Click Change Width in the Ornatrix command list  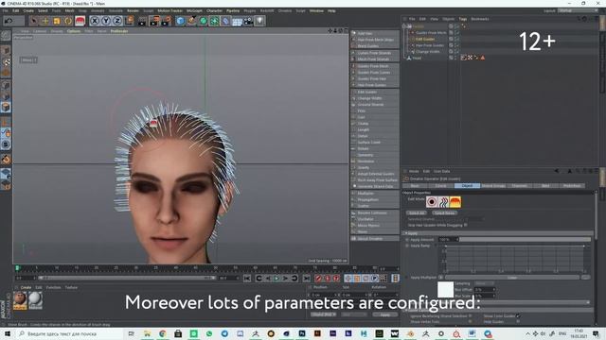pos(375,98)
